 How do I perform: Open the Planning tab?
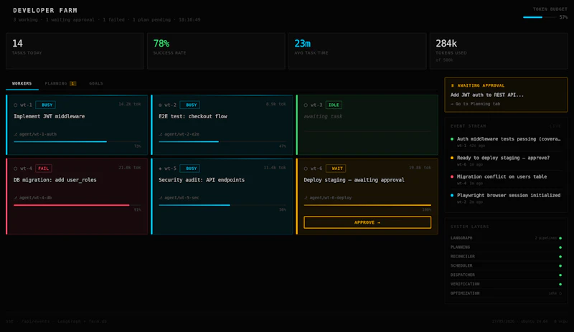(60, 83)
